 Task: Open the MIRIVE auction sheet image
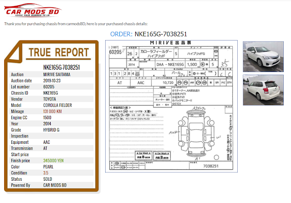[x=171, y=106]
